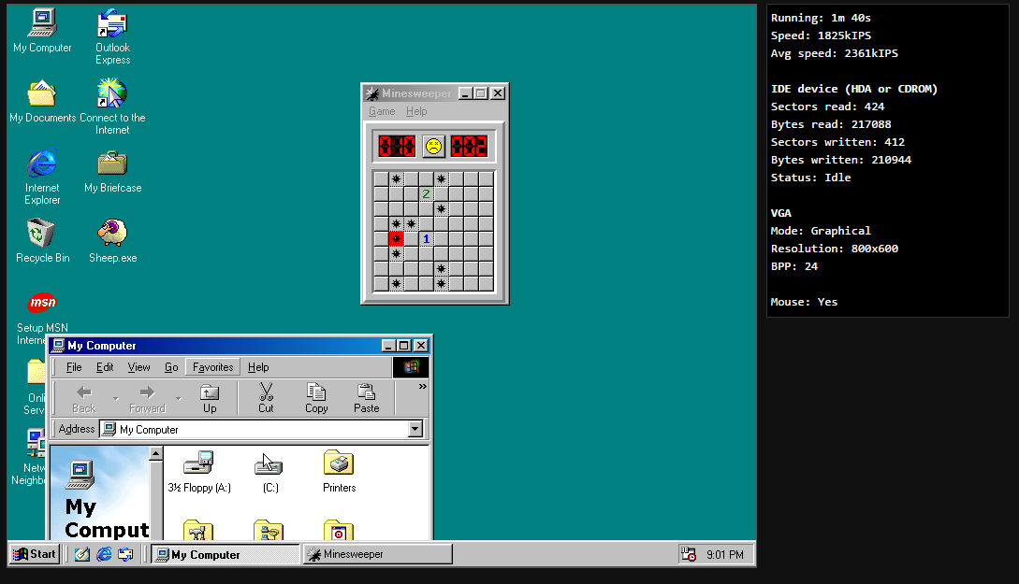Maximize the My Computer window
This screenshot has height=584, width=1019.
pos(403,346)
